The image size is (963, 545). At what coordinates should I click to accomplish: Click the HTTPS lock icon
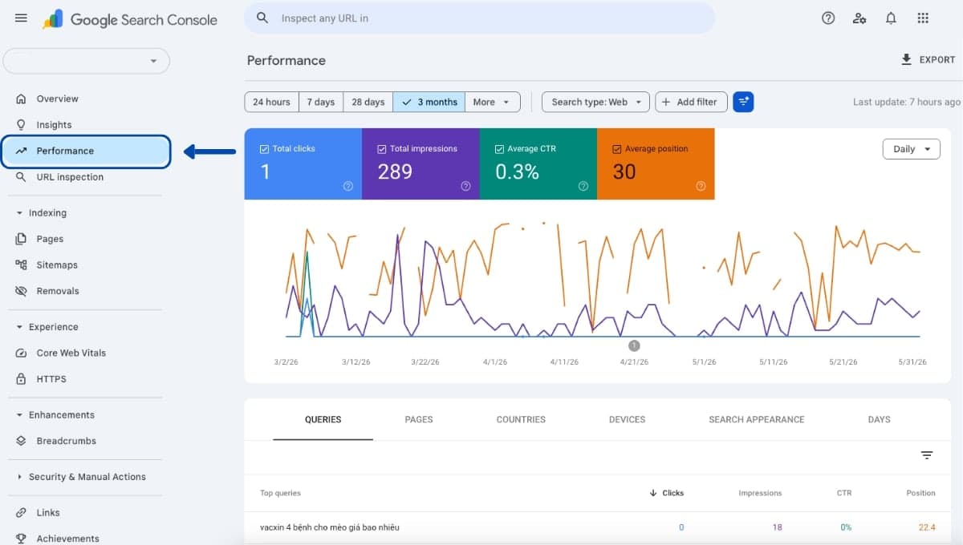22,379
